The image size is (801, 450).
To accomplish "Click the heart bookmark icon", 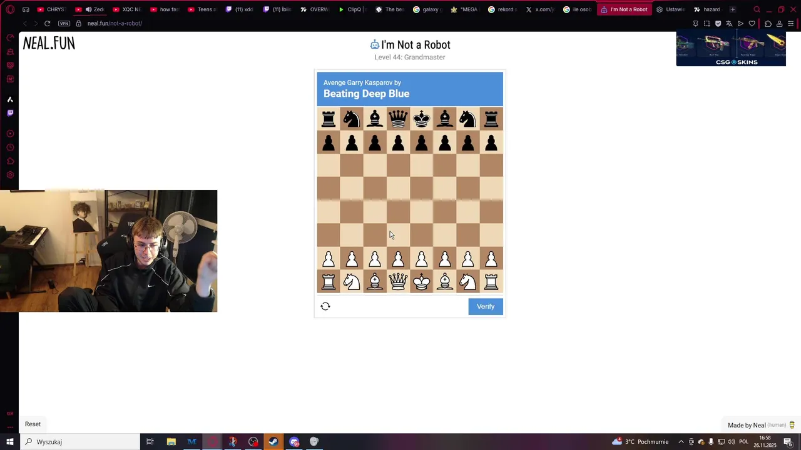I will coord(752,23).
